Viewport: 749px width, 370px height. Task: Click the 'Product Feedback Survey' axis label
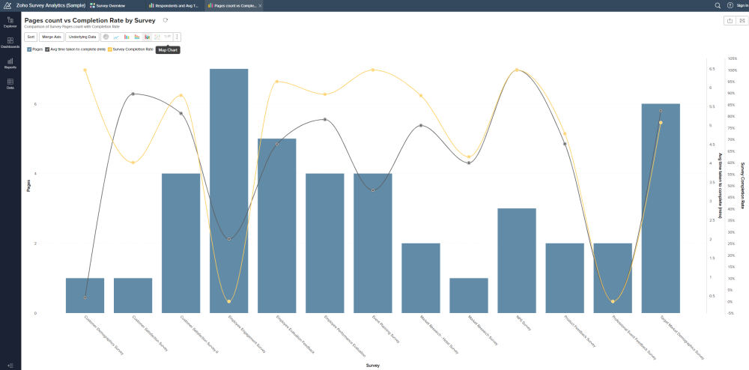[x=580, y=331]
